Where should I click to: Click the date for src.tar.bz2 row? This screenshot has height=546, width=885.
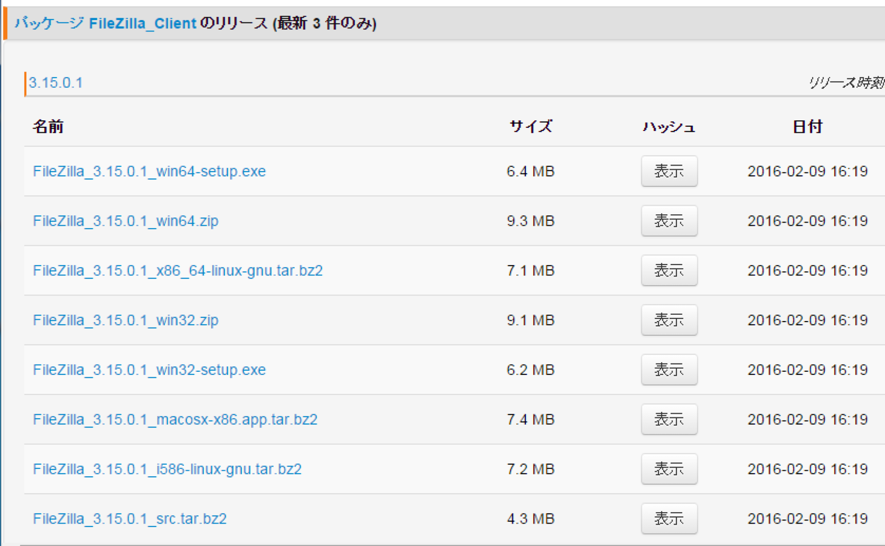coord(807,520)
